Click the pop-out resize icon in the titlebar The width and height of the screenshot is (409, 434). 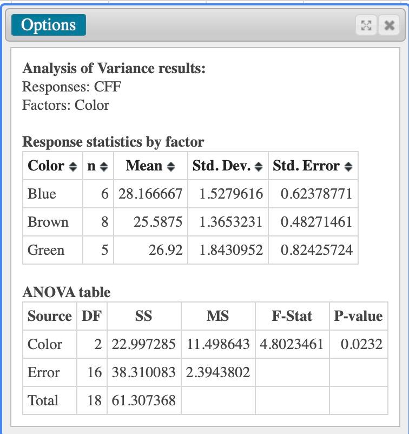click(x=366, y=25)
